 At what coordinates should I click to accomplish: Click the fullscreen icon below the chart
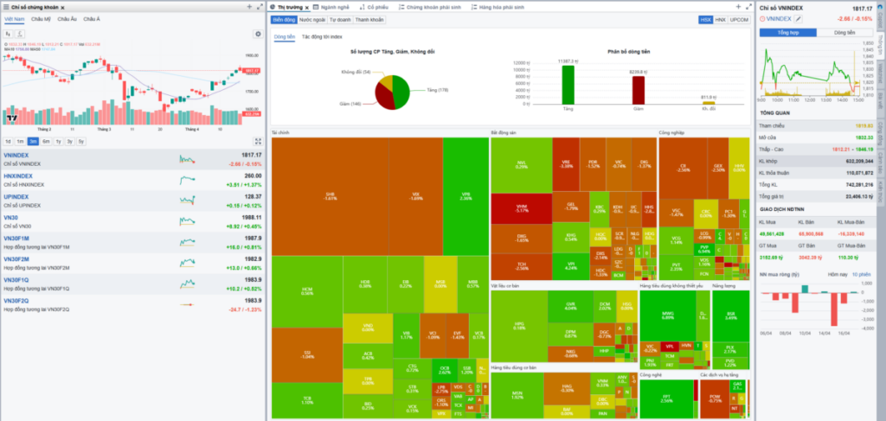[257, 141]
